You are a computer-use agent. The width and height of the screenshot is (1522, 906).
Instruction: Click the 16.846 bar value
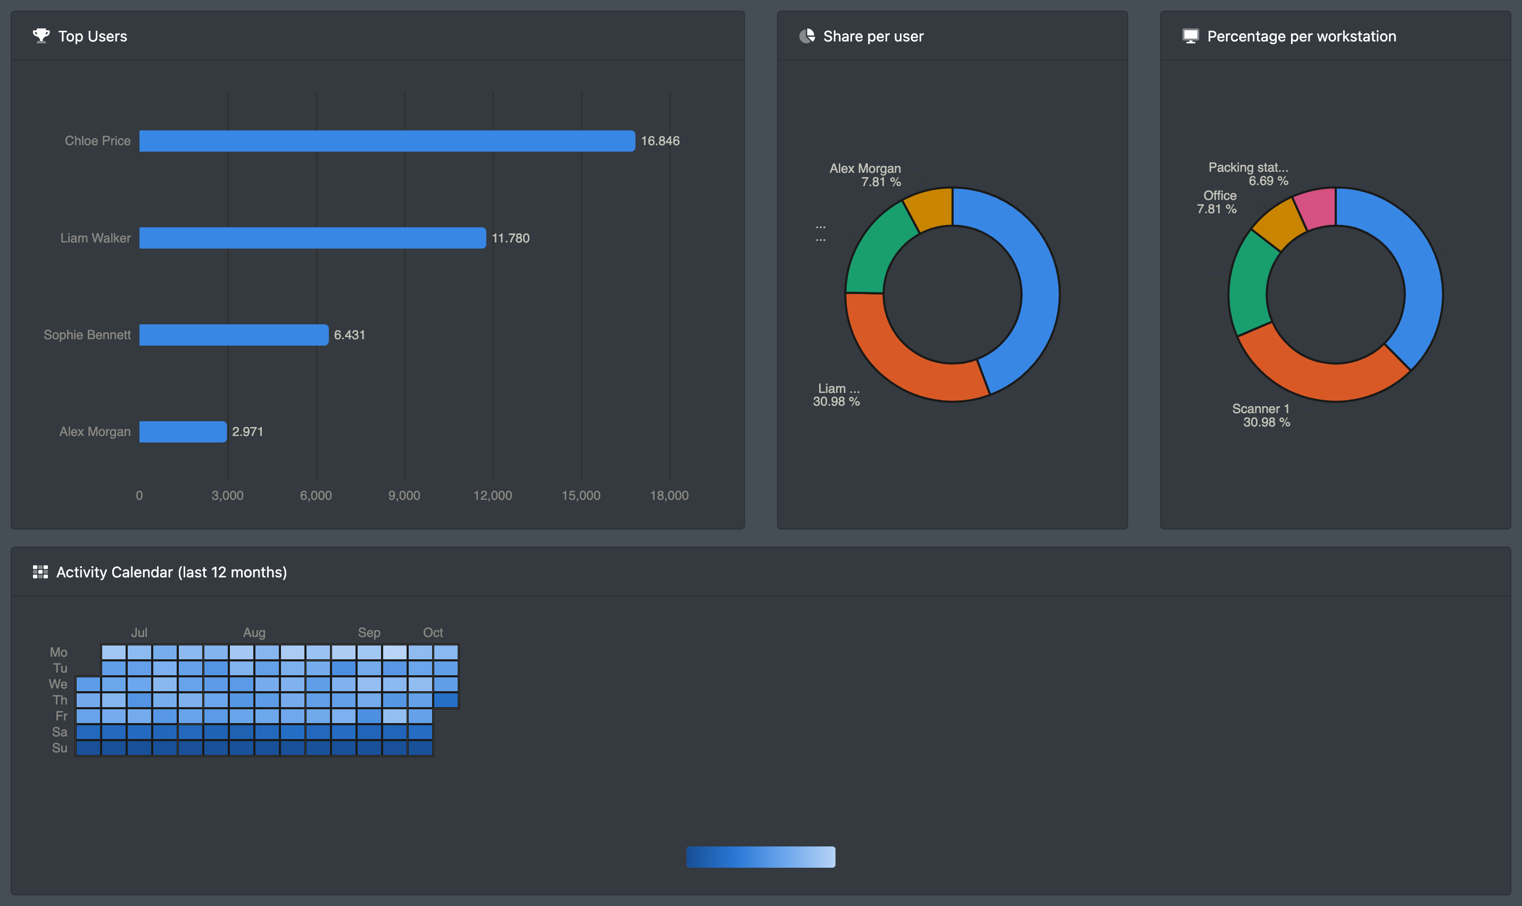[660, 141]
